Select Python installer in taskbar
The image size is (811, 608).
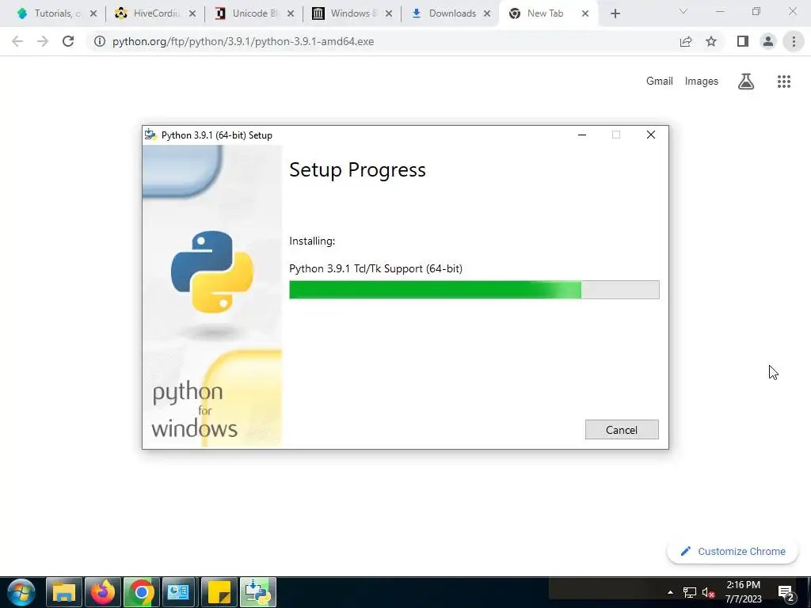(x=257, y=592)
